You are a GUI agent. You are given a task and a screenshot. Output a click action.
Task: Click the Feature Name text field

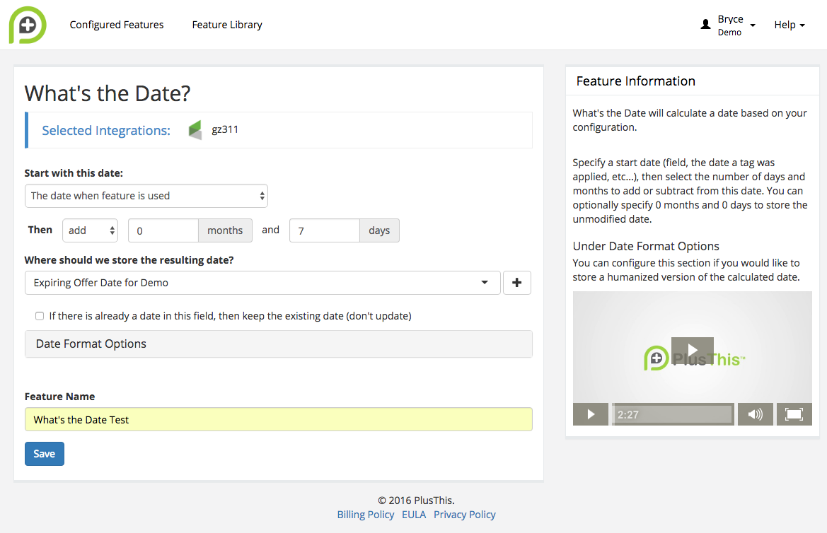[x=279, y=419]
